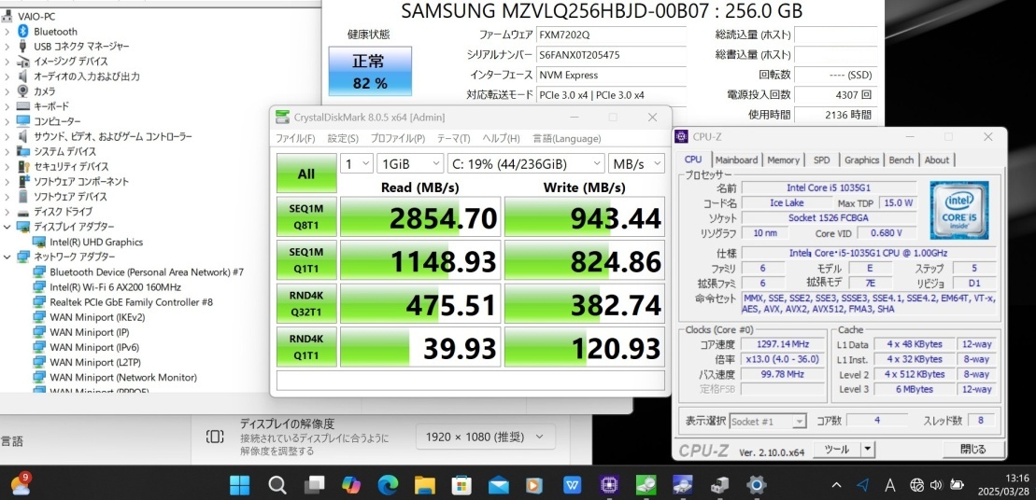Open the Start menu on taskbar
Image resolution: width=1036 pixels, height=500 pixels.
(240, 485)
